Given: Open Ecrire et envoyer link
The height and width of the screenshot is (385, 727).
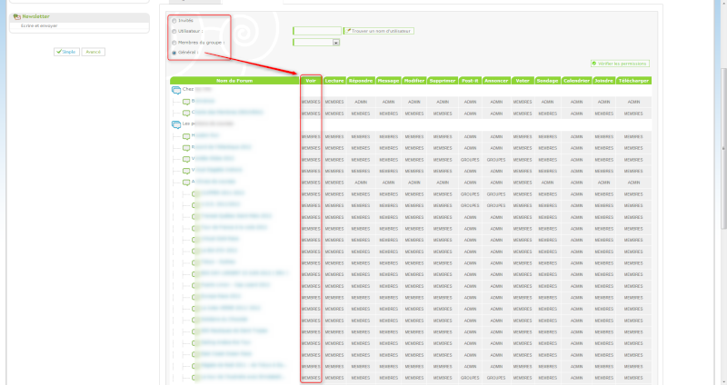Looking at the screenshot, I should pos(39,26).
